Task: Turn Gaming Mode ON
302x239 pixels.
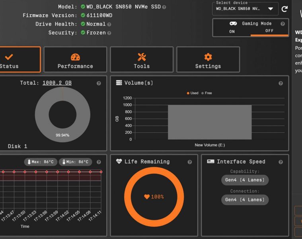Action: pos(232,31)
